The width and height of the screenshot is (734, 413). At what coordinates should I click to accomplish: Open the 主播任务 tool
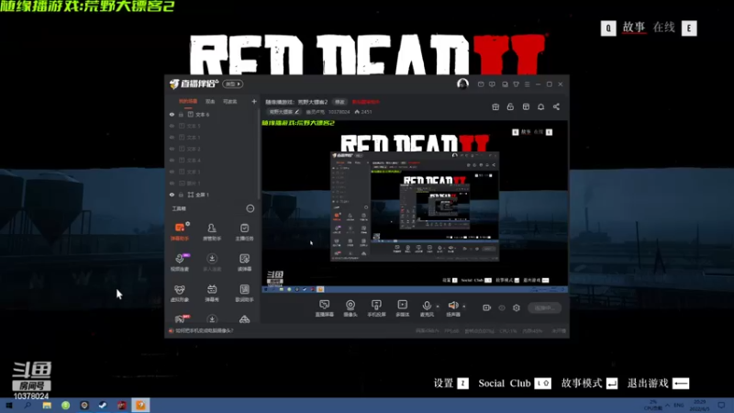pos(244,231)
